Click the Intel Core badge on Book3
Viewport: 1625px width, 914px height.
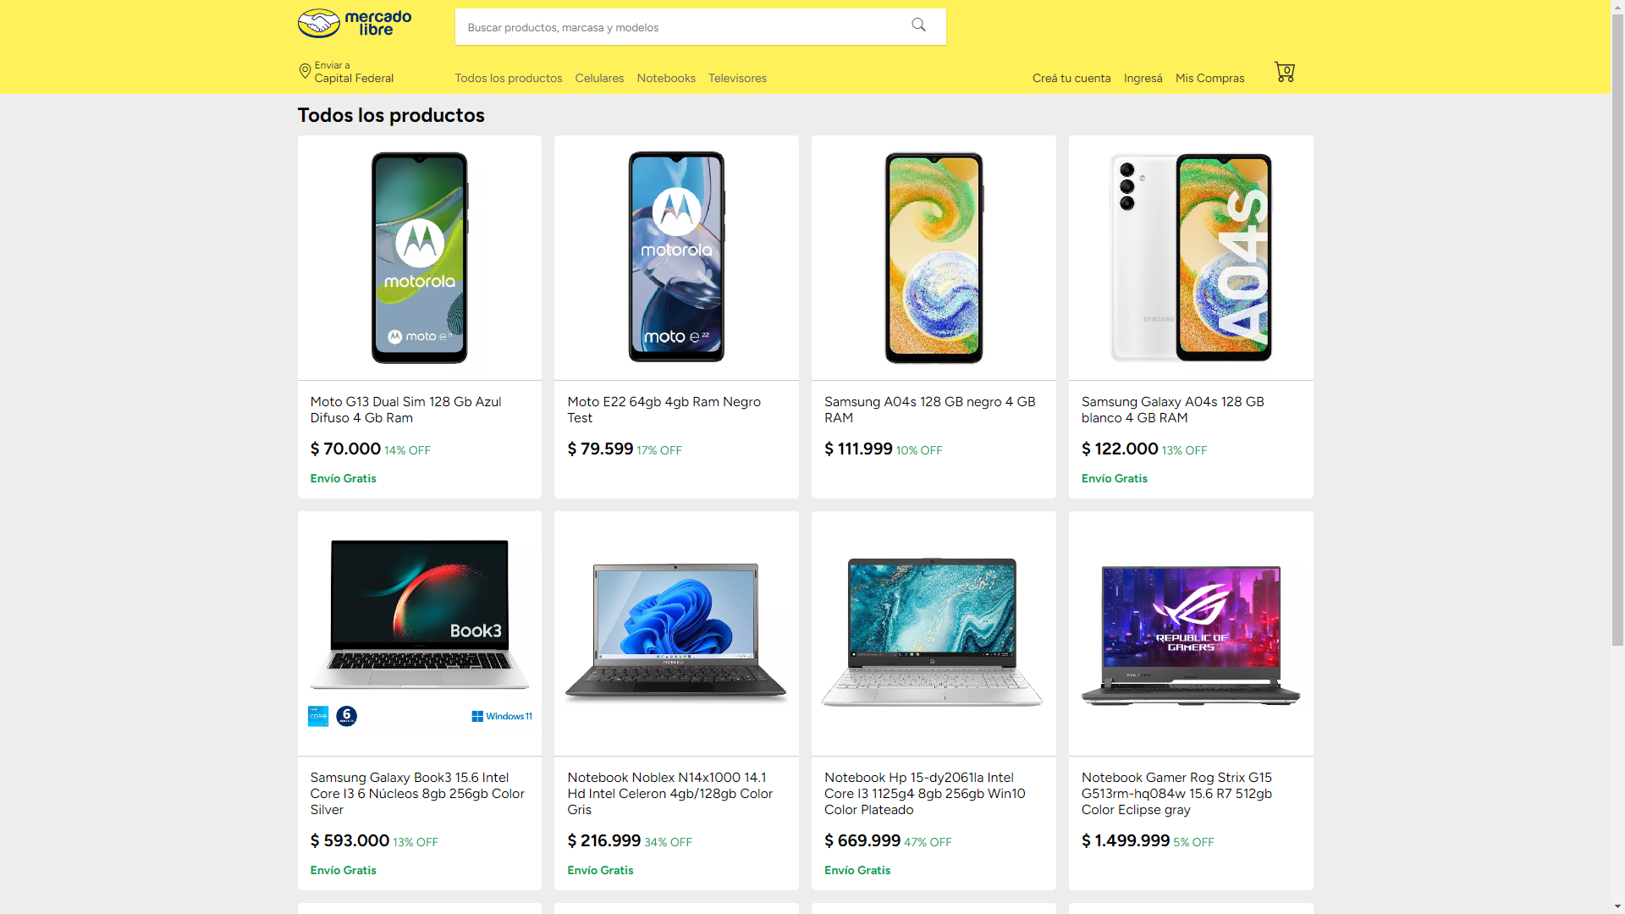[318, 716]
